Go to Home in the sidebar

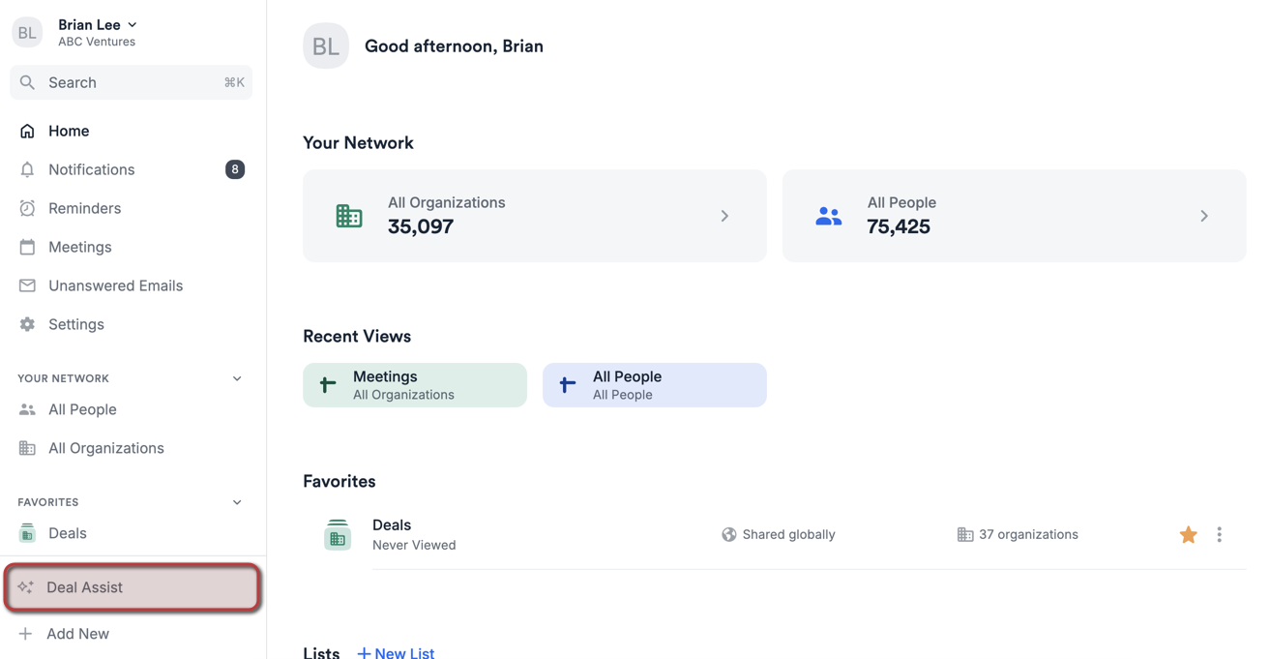pyautogui.click(x=68, y=131)
